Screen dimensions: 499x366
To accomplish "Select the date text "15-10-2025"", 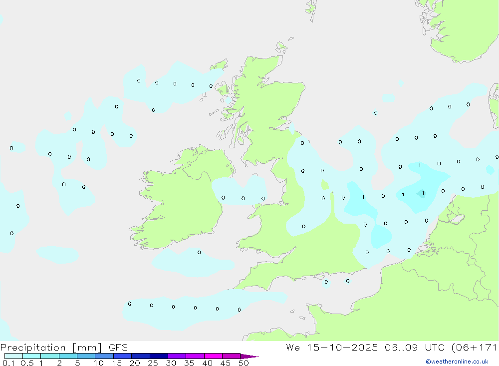I will 342,347.
